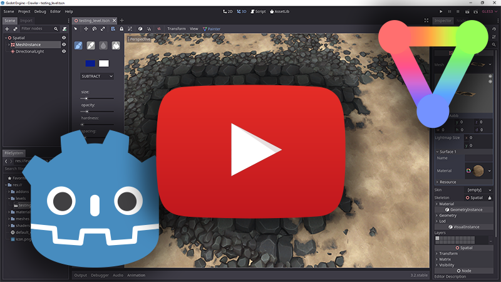Click the white color swatch
Screen dimensions: 501x282
104,63
